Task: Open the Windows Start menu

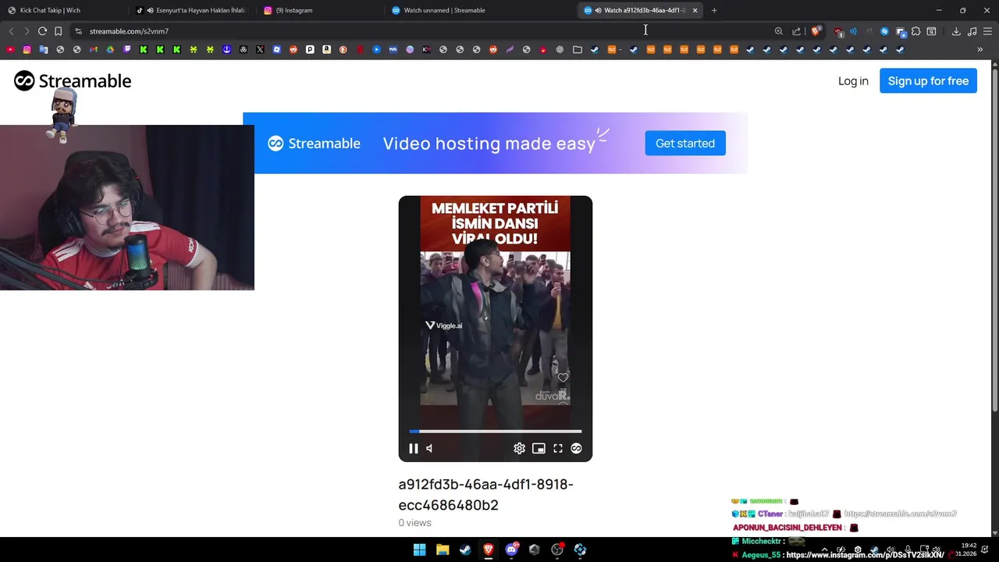Action: pos(419,550)
